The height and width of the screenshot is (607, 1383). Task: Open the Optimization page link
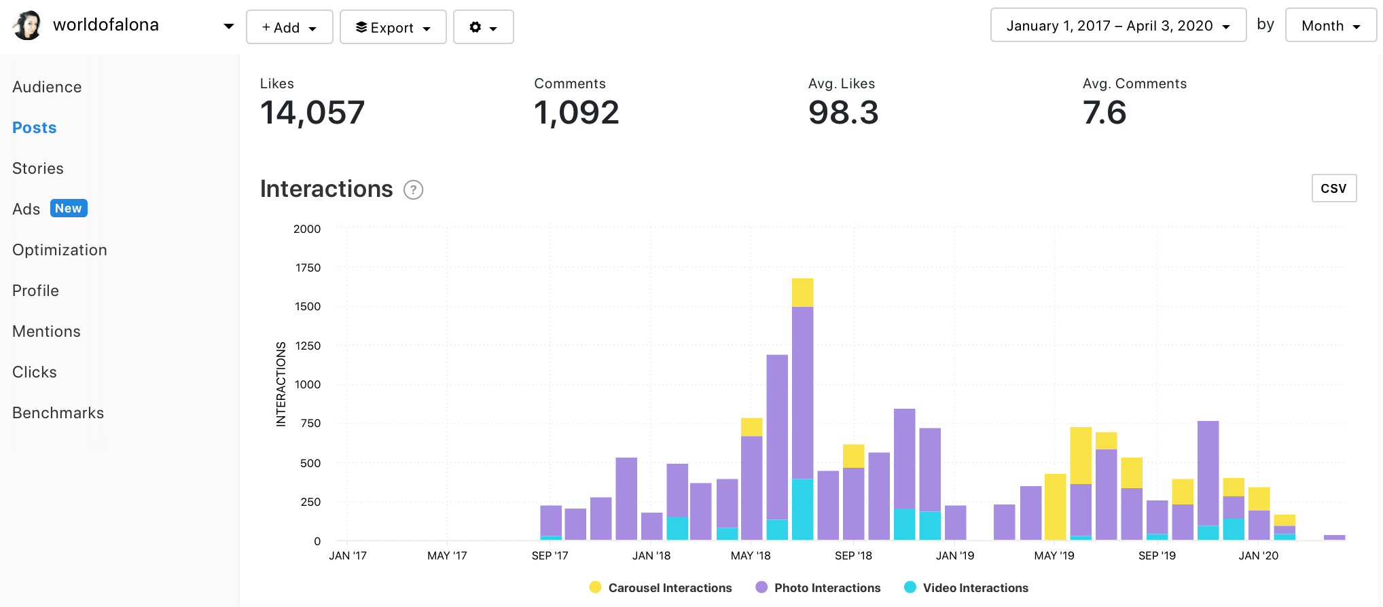click(x=60, y=250)
